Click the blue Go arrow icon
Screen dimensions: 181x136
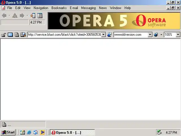click(109, 35)
